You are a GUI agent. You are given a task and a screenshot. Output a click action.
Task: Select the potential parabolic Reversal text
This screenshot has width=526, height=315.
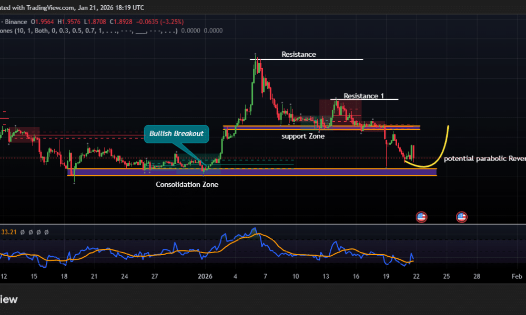[x=484, y=159]
